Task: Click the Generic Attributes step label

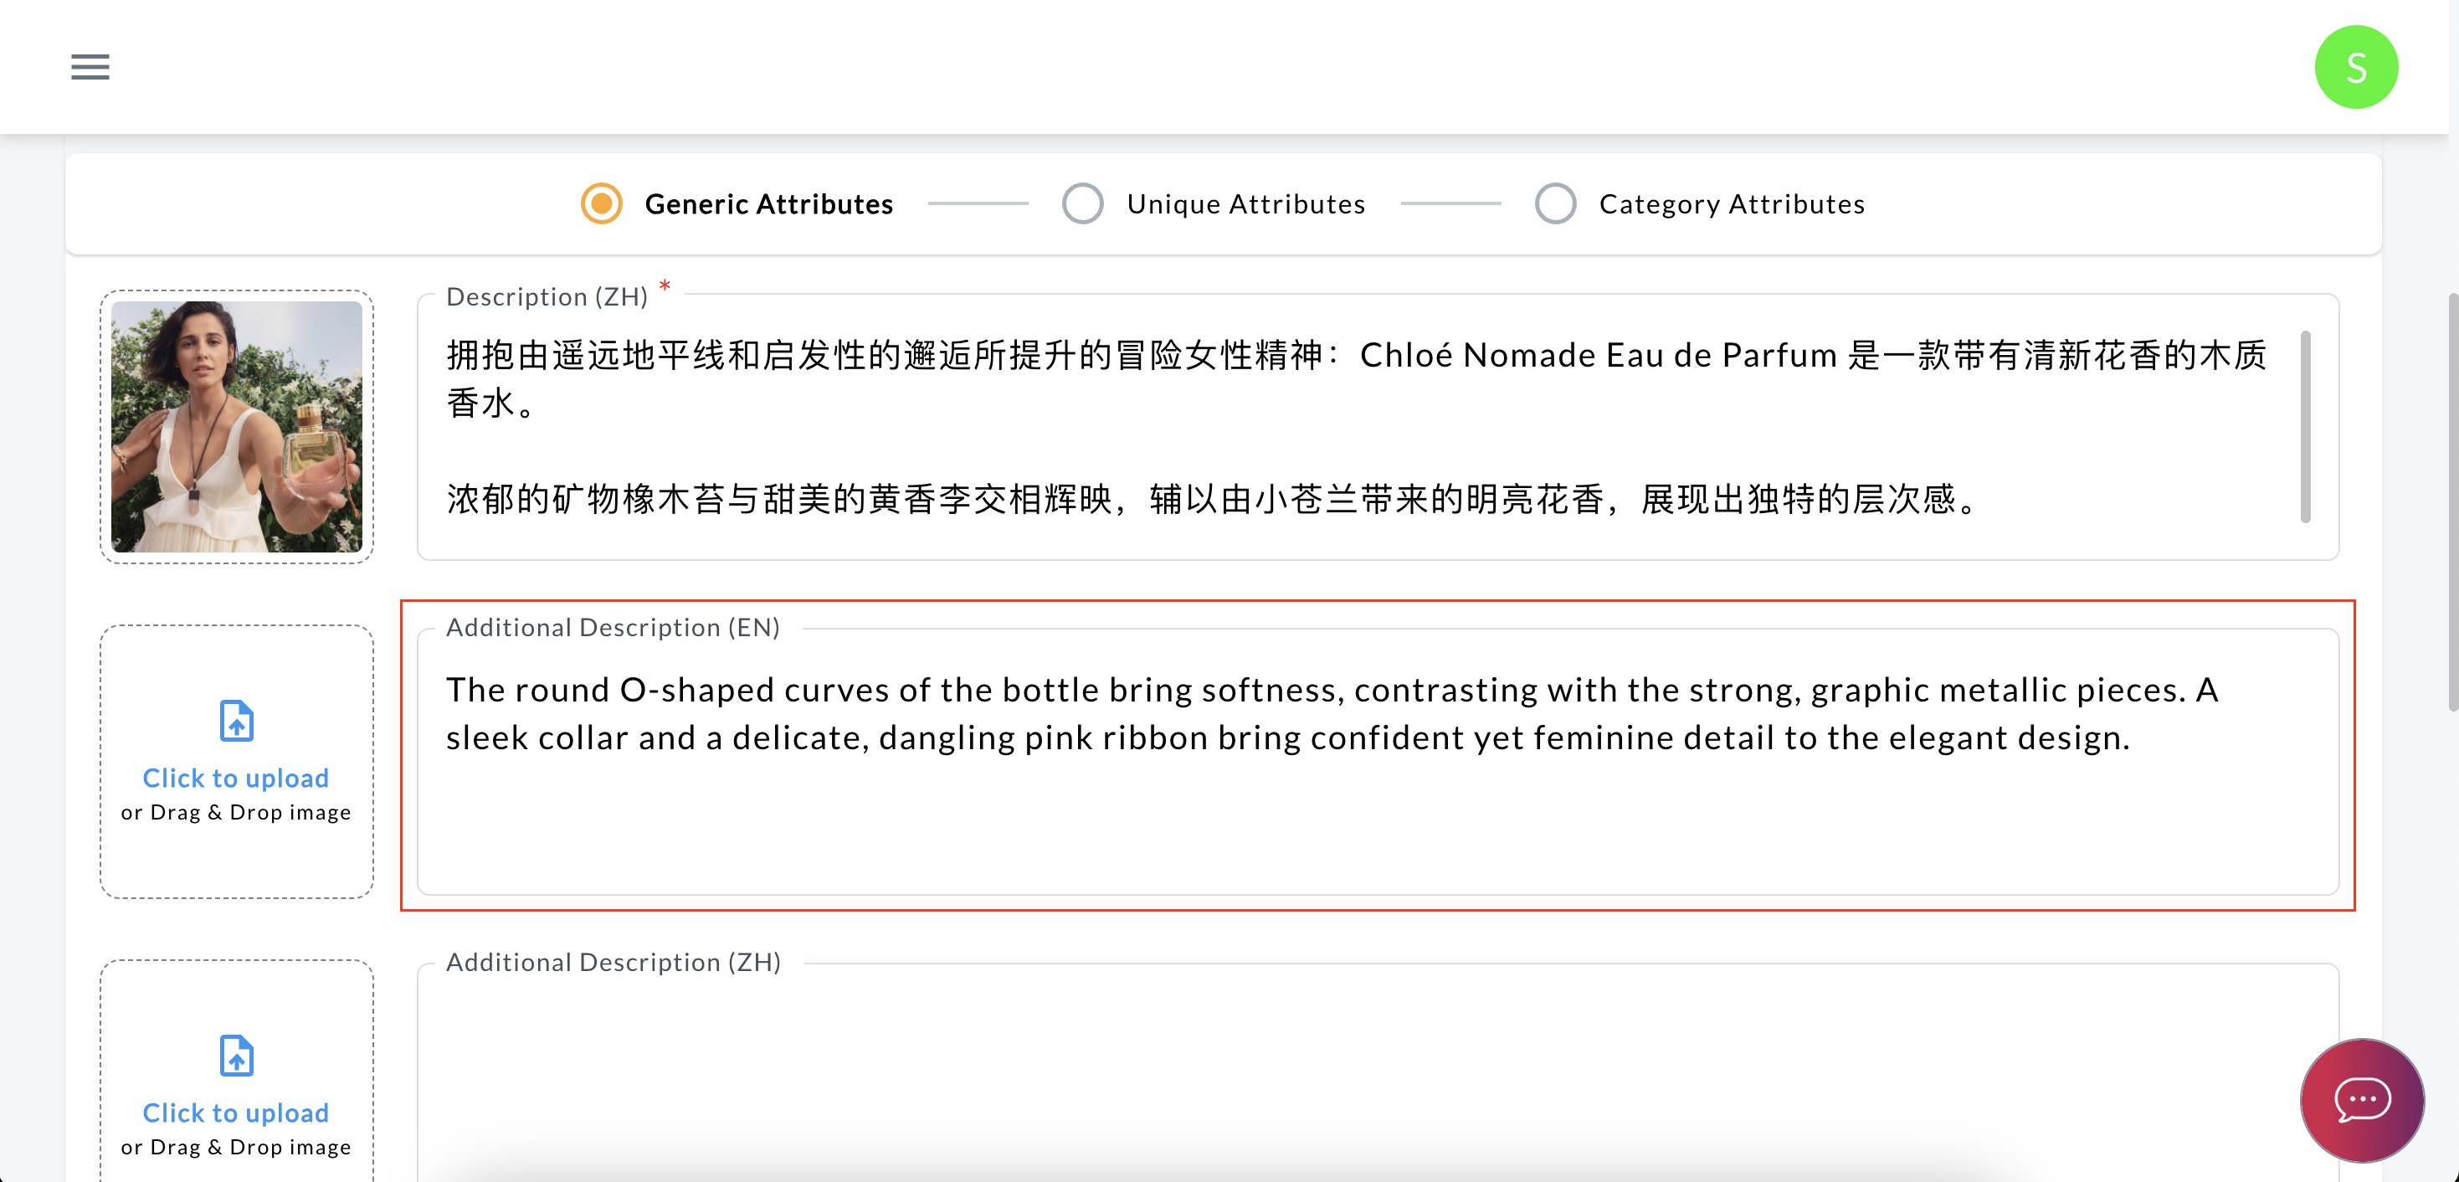Action: point(768,203)
